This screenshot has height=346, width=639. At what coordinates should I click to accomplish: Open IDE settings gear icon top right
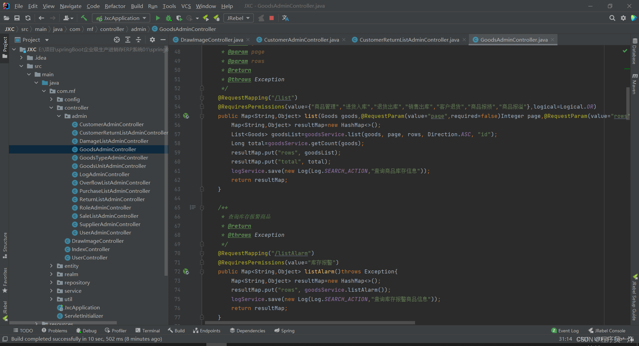click(x=623, y=18)
